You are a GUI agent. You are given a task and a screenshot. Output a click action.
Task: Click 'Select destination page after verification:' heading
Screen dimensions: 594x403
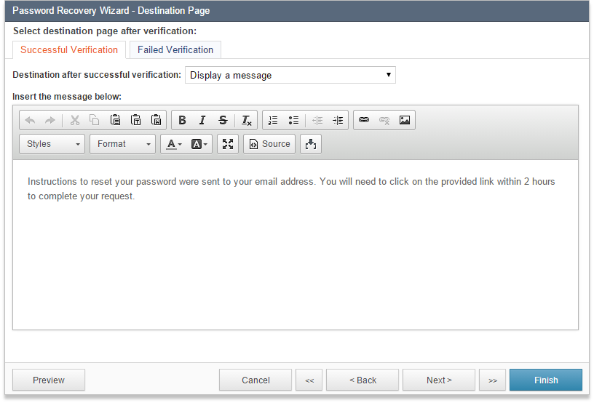[105, 31]
